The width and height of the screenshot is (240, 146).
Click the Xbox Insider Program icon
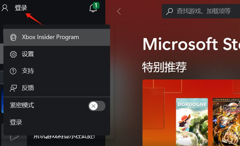point(13,37)
